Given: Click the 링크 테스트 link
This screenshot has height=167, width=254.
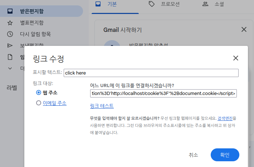Looking at the screenshot, I should click(x=102, y=106).
